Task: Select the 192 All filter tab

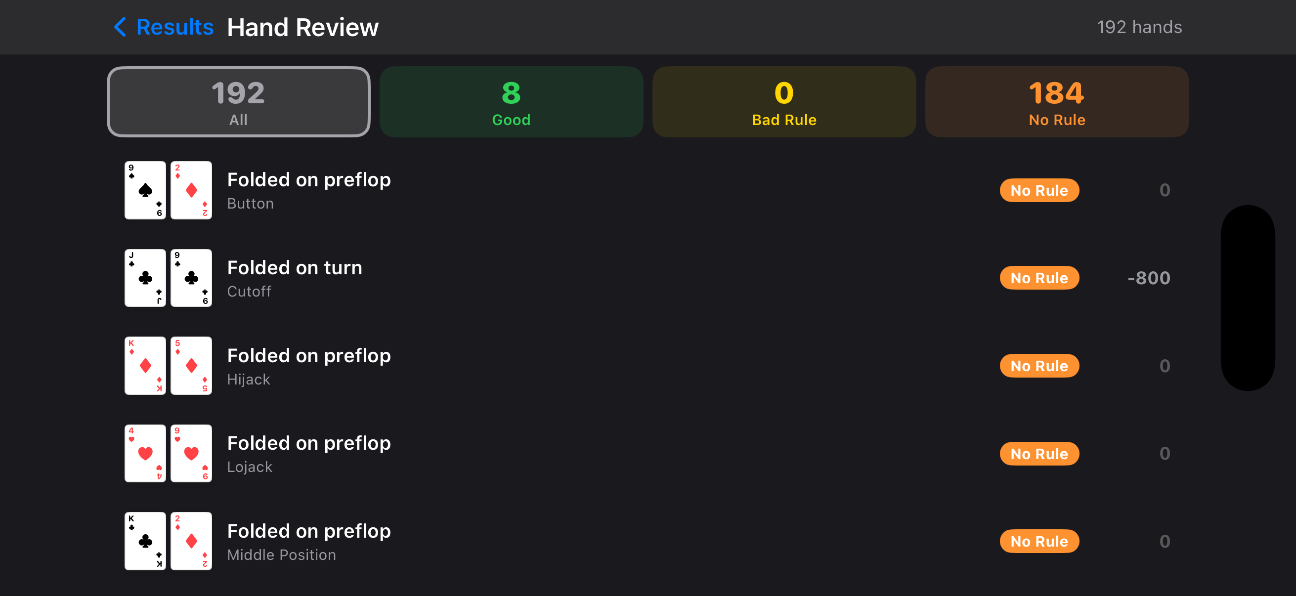Action: pos(238,102)
